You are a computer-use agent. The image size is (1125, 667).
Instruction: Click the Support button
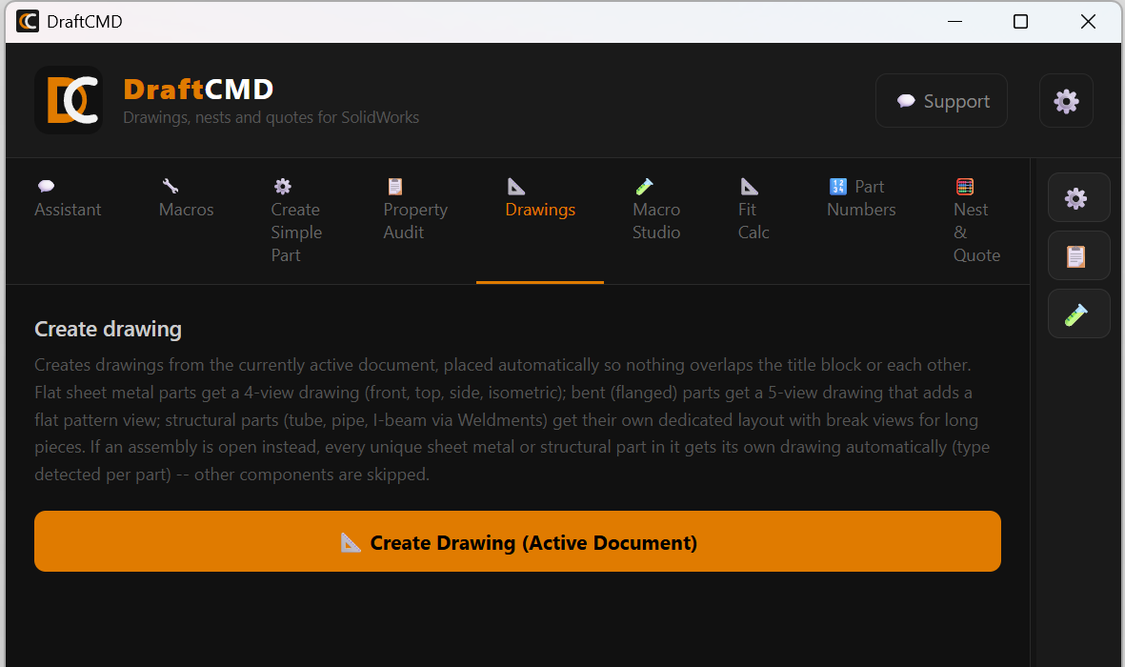click(x=941, y=100)
